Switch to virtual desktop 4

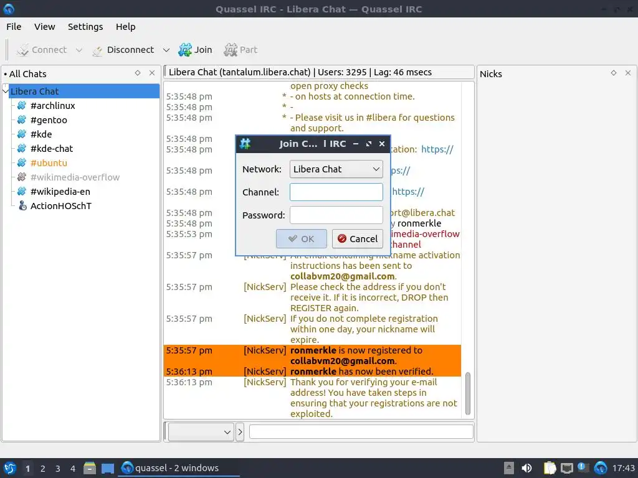coord(73,469)
